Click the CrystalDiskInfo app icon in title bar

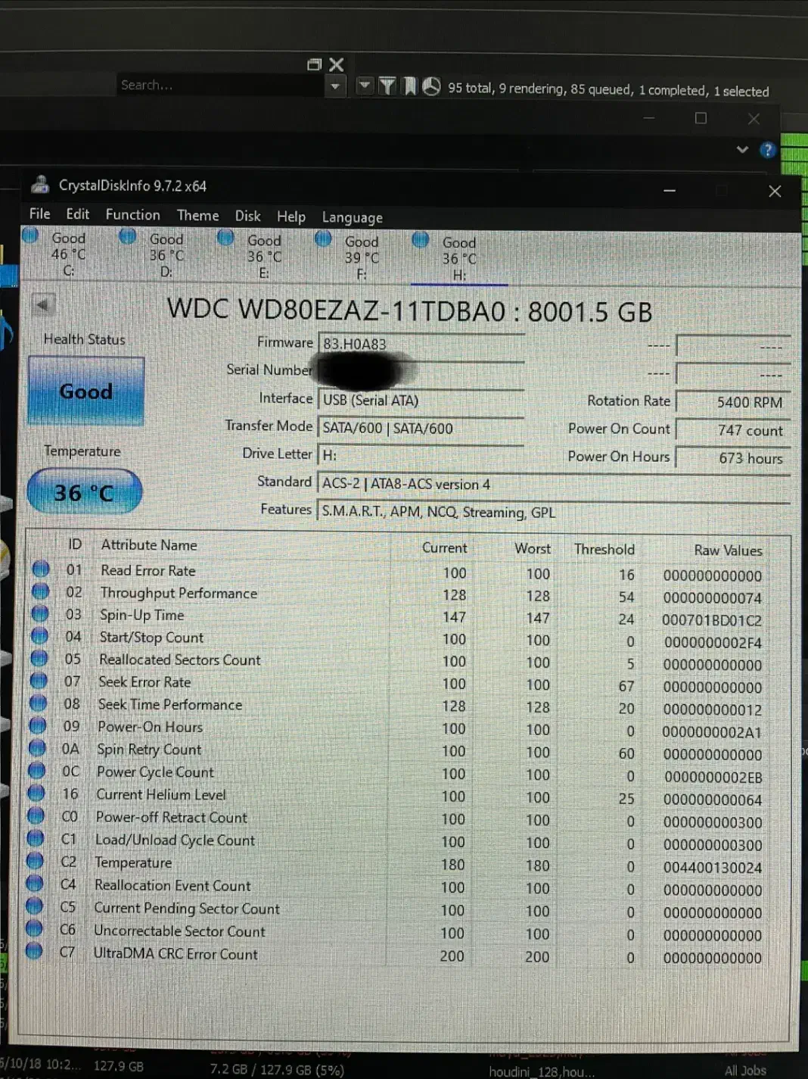(x=39, y=184)
